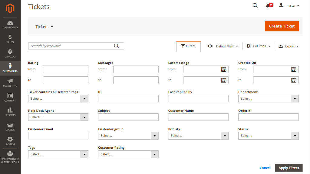Open the Marketing sidebar menu
Viewport: 310px width, 174px height.
pyautogui.click(x=10, y=83)
